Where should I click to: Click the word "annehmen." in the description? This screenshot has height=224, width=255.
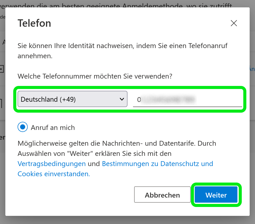pyautogui.click(x=35, y=56)
